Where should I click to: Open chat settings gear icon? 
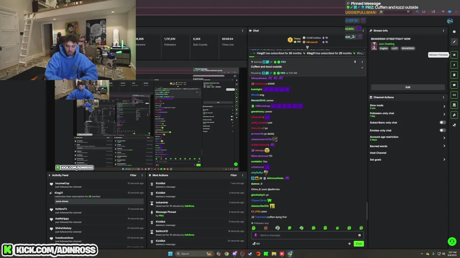(349, 244)
